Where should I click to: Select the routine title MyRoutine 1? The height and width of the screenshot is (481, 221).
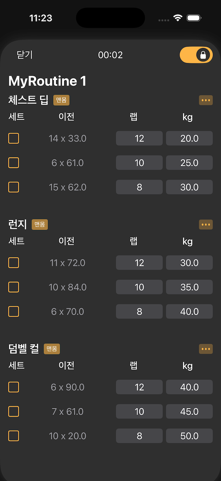[47, 81]
